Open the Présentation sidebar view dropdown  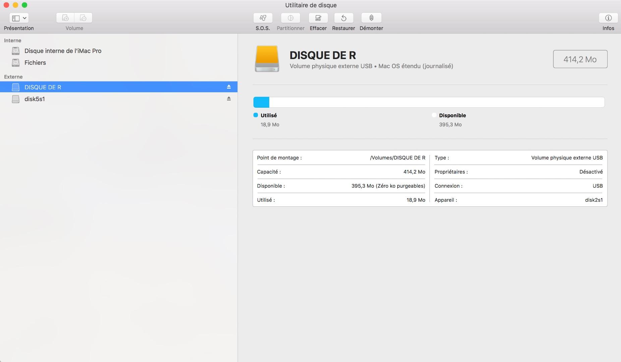tap(19, 18)
